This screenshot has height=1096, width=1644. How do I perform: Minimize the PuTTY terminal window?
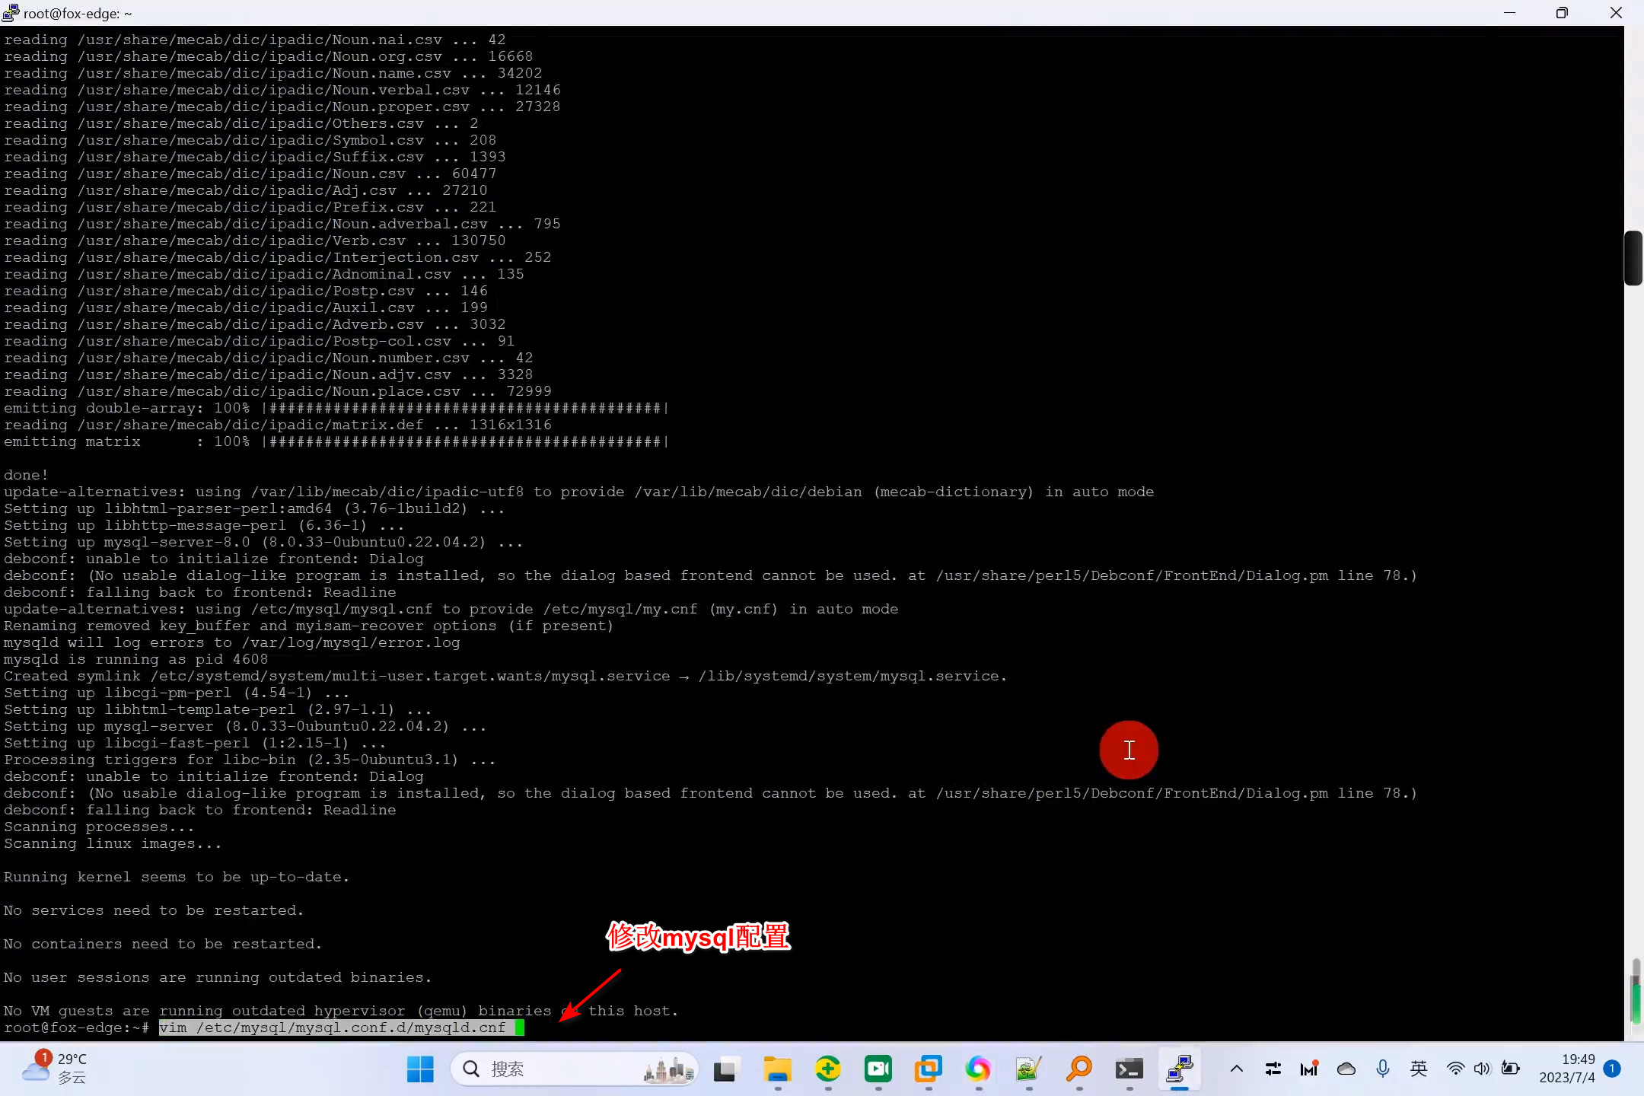1510,13
